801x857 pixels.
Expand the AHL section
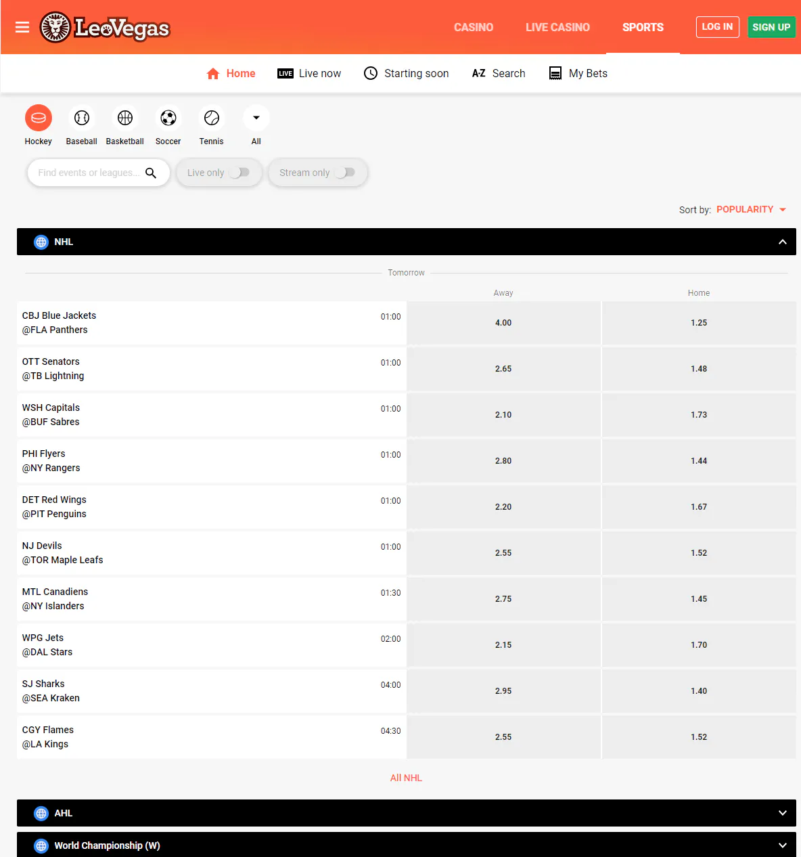click(x=783, y=813)
